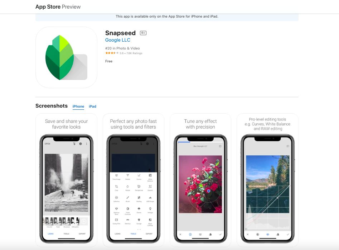Click the 7.8K Ratings text
339x250 pixels.
134,53
